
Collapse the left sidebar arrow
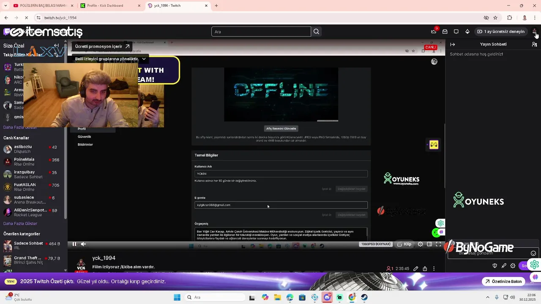(56, 46)
